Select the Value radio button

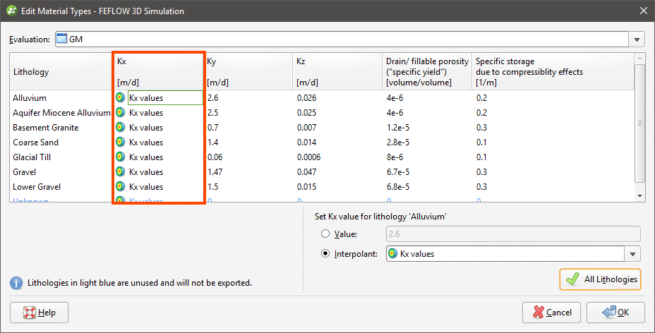pos(325,234)
